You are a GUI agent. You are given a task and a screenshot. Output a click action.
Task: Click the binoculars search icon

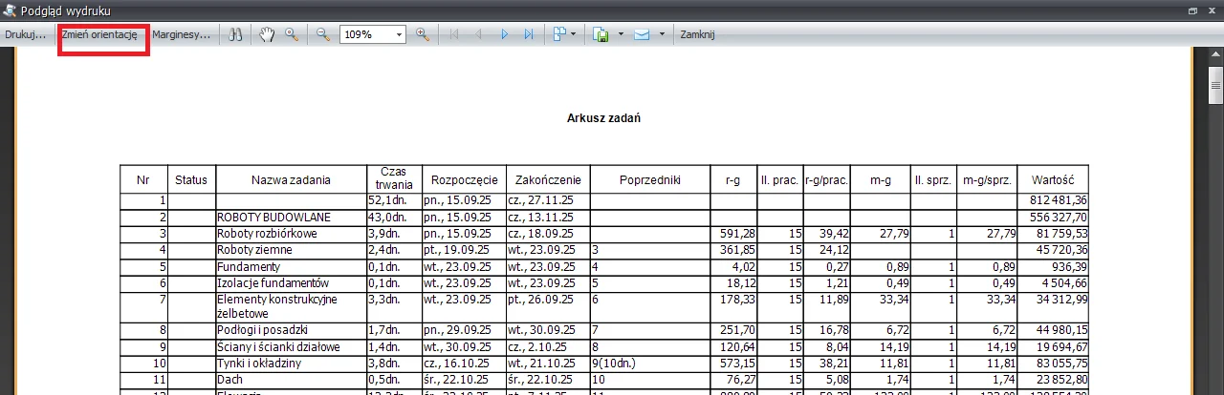(x=236, y=34)
